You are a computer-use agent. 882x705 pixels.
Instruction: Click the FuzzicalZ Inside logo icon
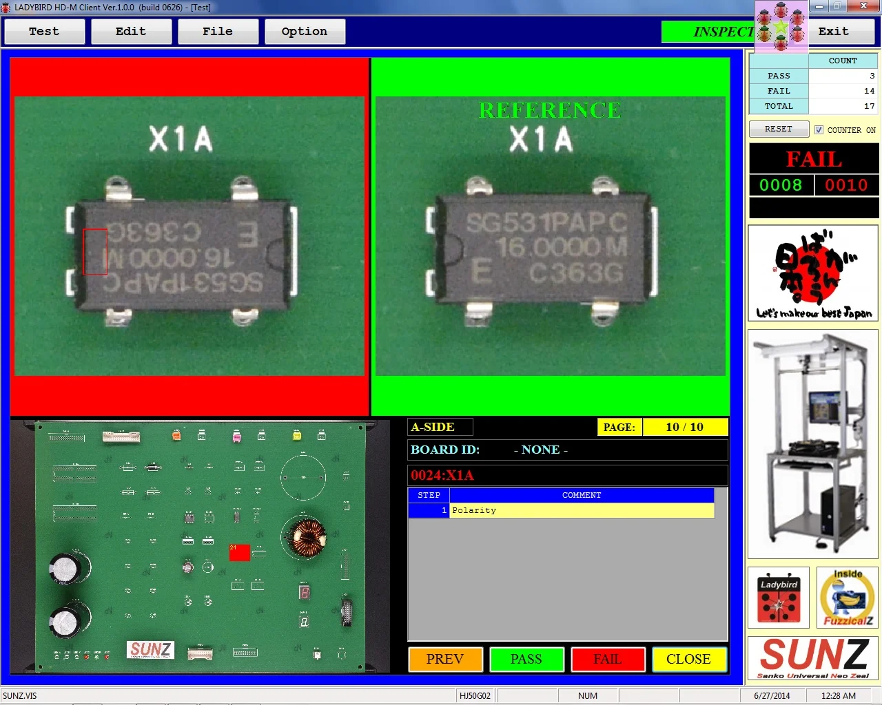848,598
